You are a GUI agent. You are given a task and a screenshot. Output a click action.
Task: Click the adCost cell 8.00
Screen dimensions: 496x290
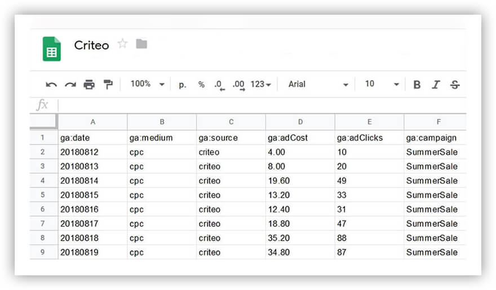[x=300, y=166]
